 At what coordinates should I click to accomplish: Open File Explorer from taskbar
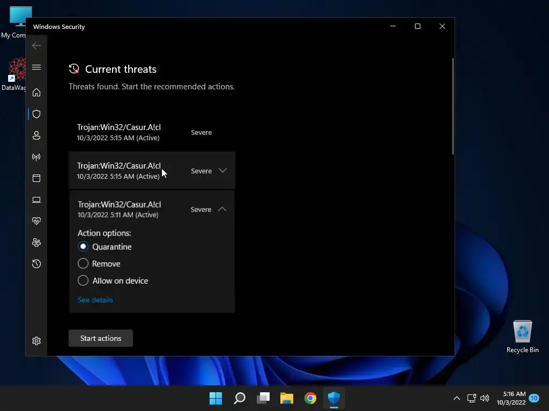[x=287, y=398]
